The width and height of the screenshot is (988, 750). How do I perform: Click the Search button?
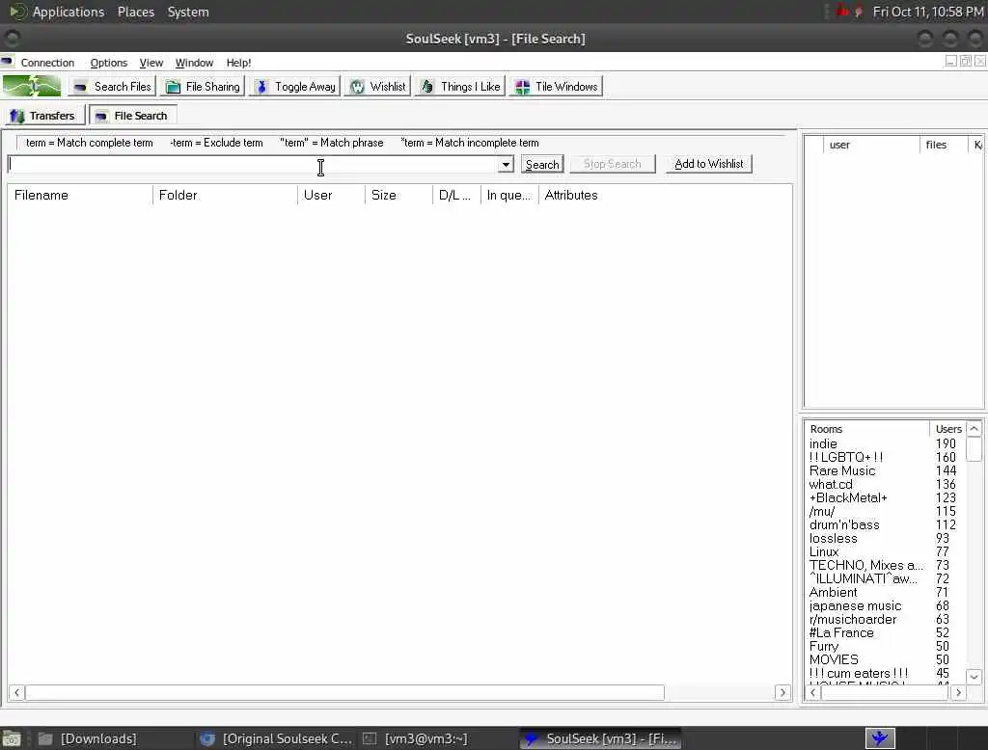[542, 164]
